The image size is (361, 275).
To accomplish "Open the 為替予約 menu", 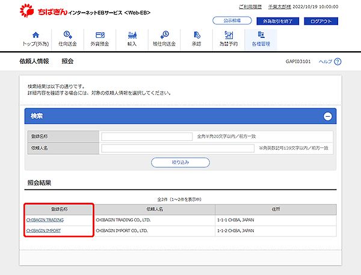I will (229, 39).
